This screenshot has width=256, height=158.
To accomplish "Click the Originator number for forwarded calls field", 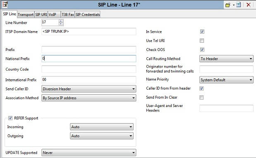I will [x=226, y=69].
